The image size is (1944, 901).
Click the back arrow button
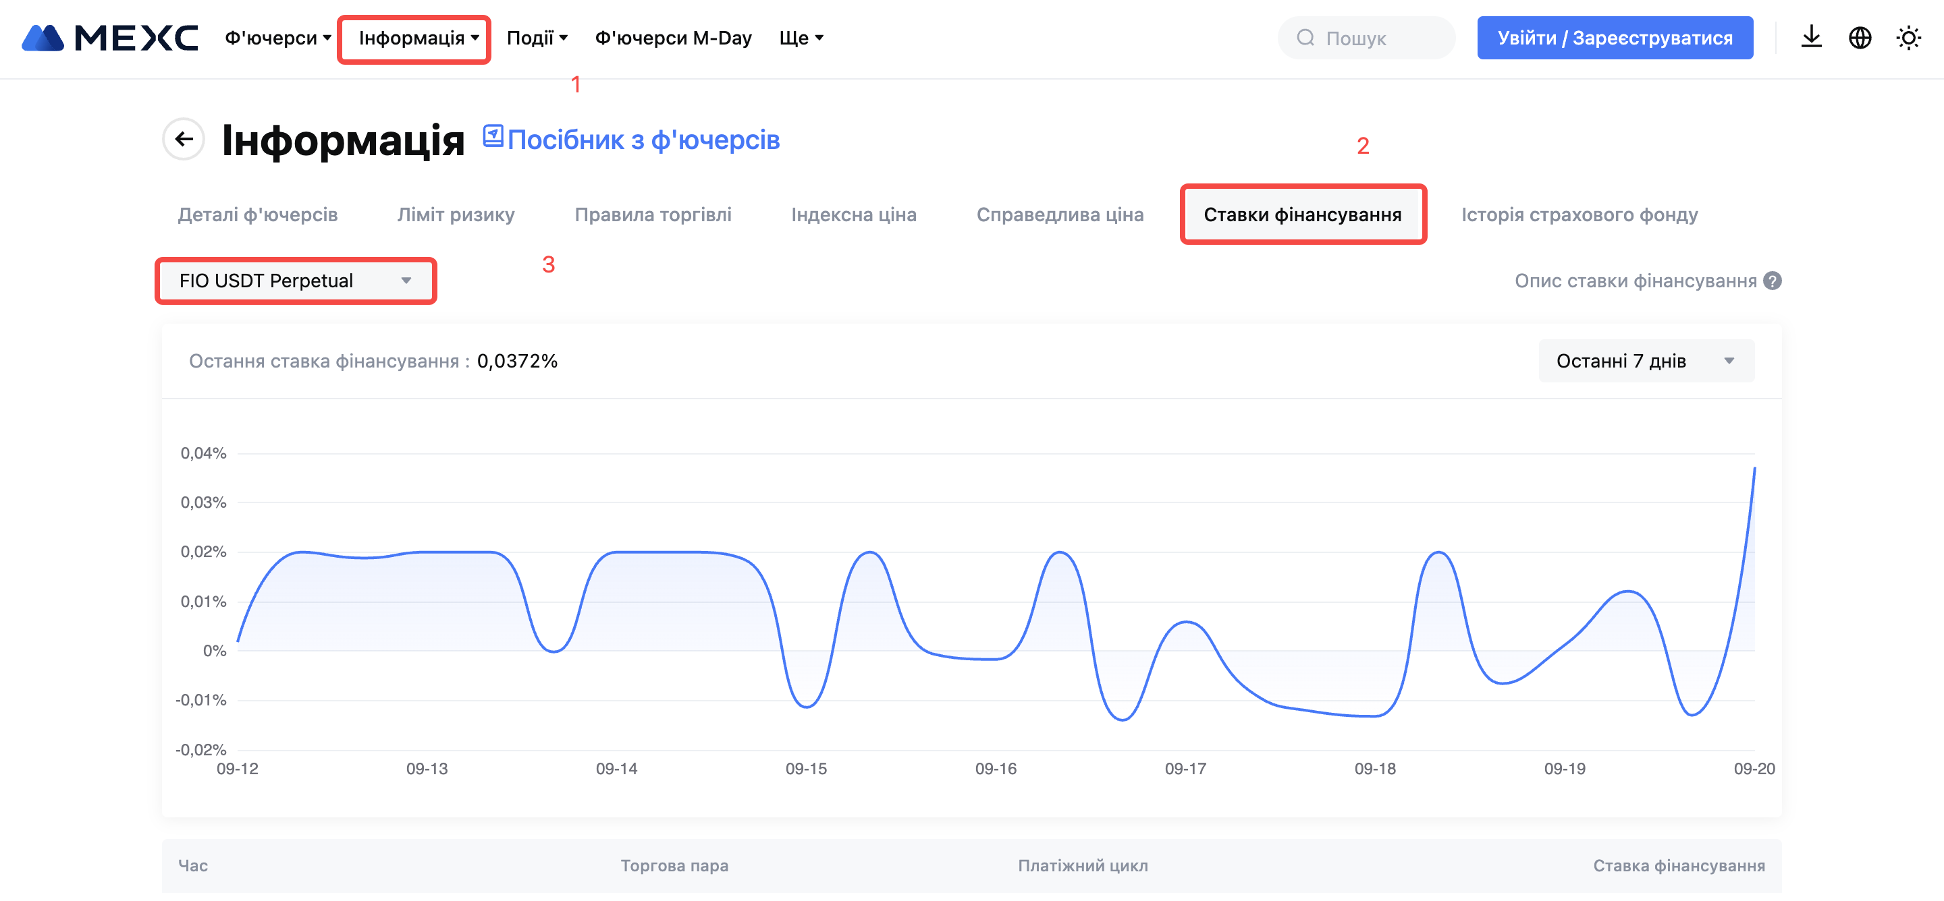pyautogui.click(x=184, y=140)
